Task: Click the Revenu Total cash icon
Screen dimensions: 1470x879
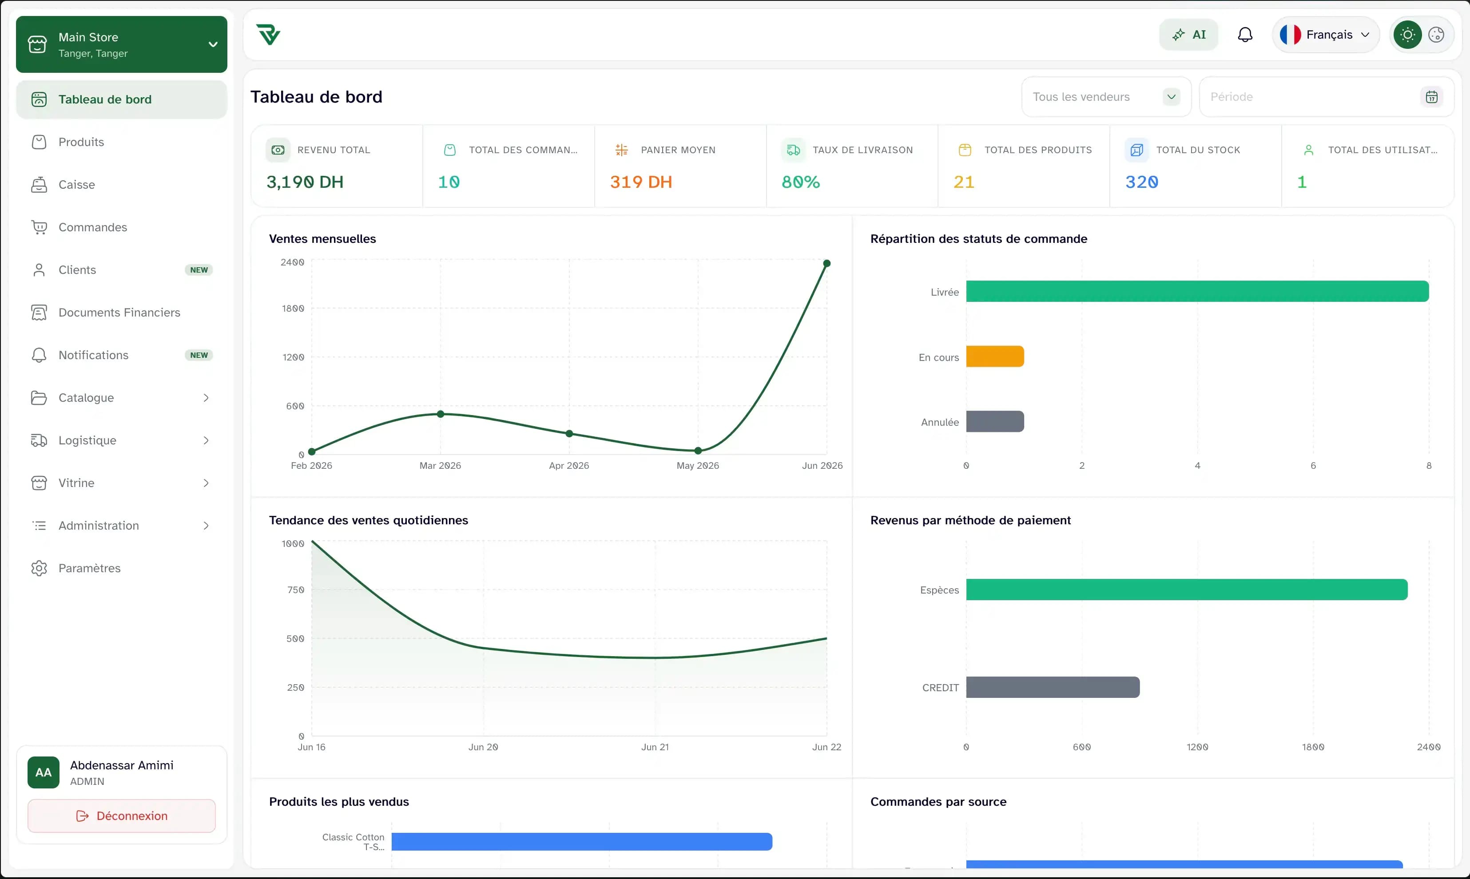Action: point(278,150)
